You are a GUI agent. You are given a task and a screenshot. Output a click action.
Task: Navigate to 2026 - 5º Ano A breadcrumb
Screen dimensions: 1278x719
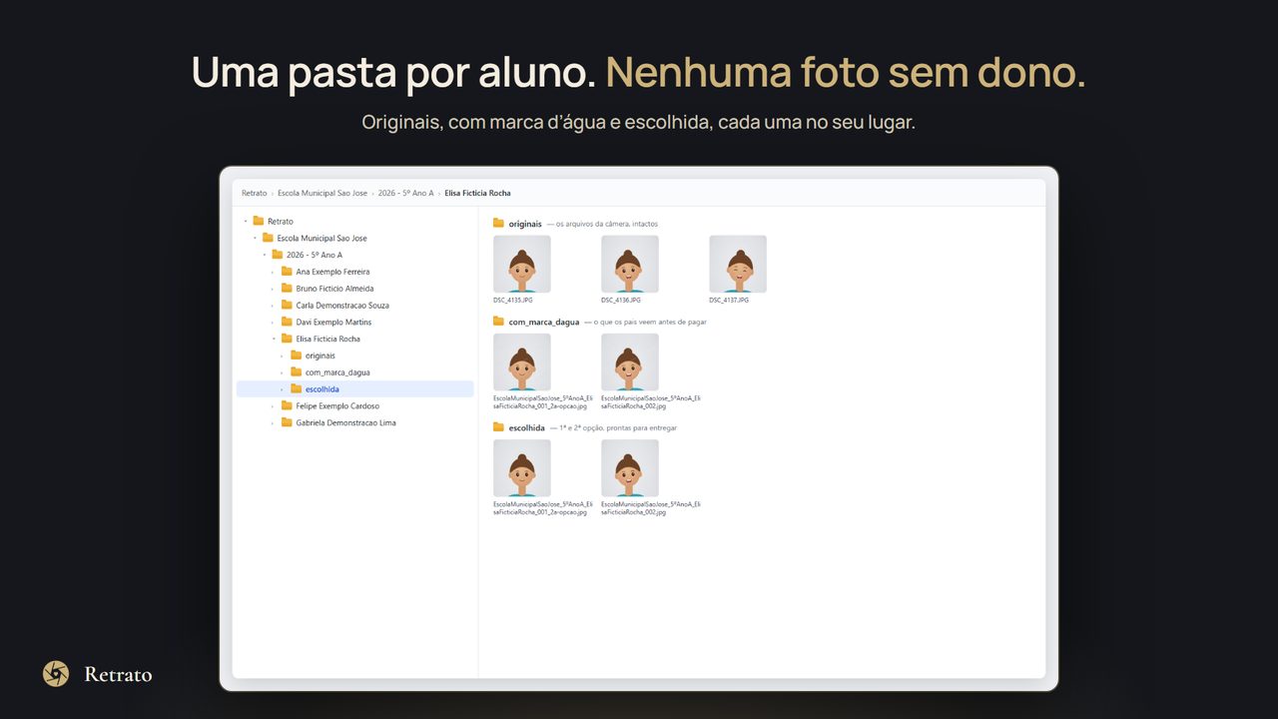pyautogui.click(x=405, y=193)
